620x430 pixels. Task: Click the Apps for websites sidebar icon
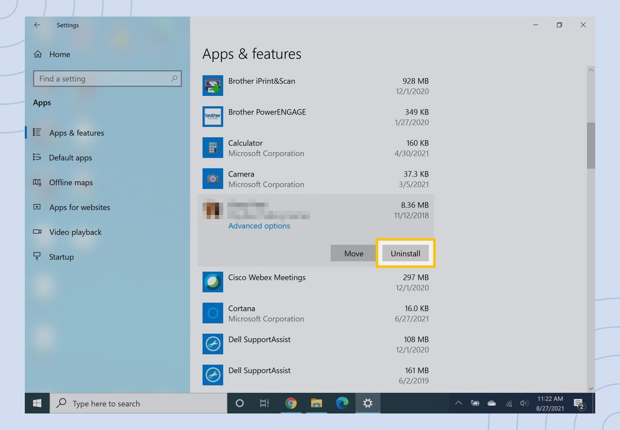37,207
